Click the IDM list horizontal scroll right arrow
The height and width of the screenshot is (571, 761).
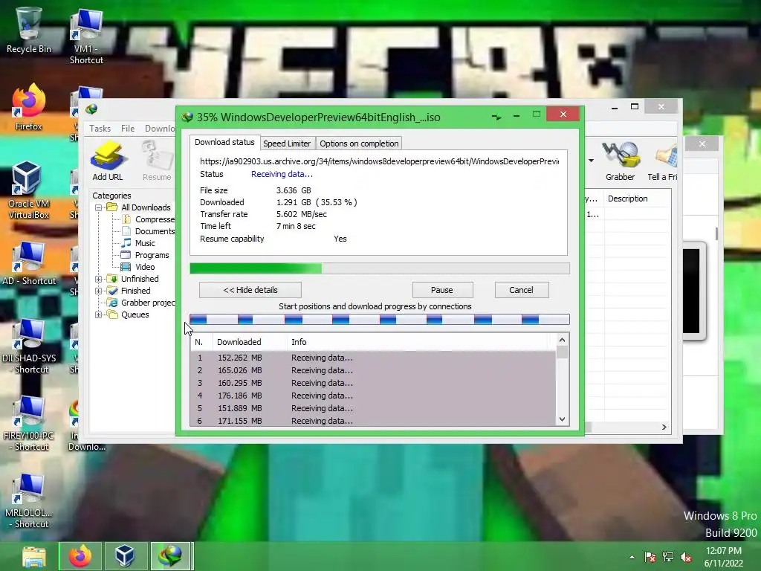point(664,427)
